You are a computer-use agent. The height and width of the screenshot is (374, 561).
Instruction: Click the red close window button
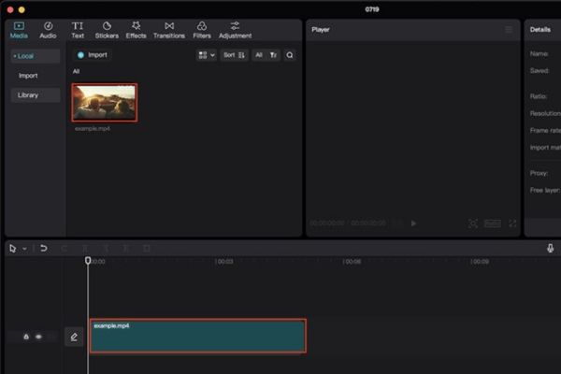(10, 9)
